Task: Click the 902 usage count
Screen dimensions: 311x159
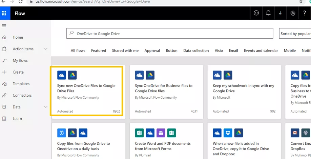Action: click(273, 111)
